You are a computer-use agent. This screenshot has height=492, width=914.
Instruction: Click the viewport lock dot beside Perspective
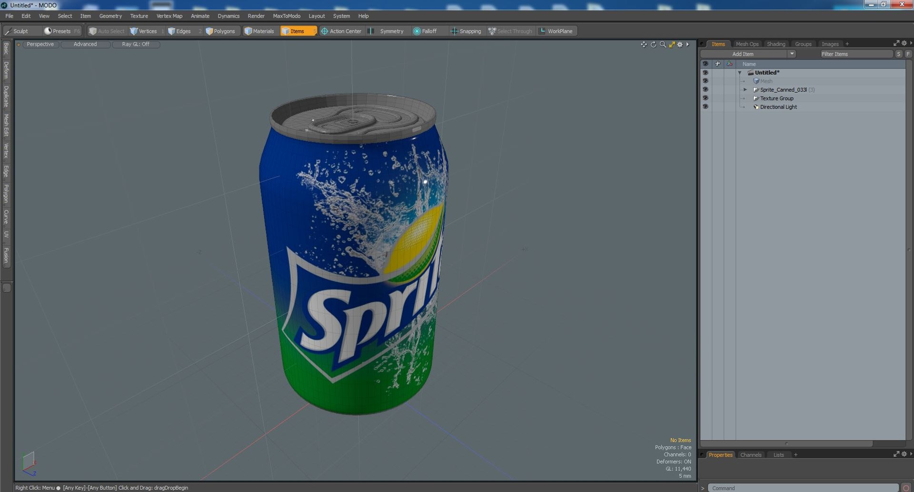pyautogui.click(x=19, y=44)
